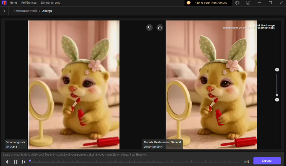This screenshot has height=166, width=286.
Task: Open the user account profile icon
Action: point(248,3)
